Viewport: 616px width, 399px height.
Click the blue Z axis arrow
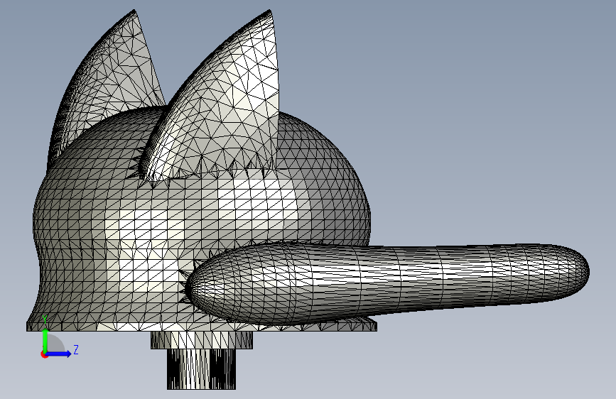point(59,354)
